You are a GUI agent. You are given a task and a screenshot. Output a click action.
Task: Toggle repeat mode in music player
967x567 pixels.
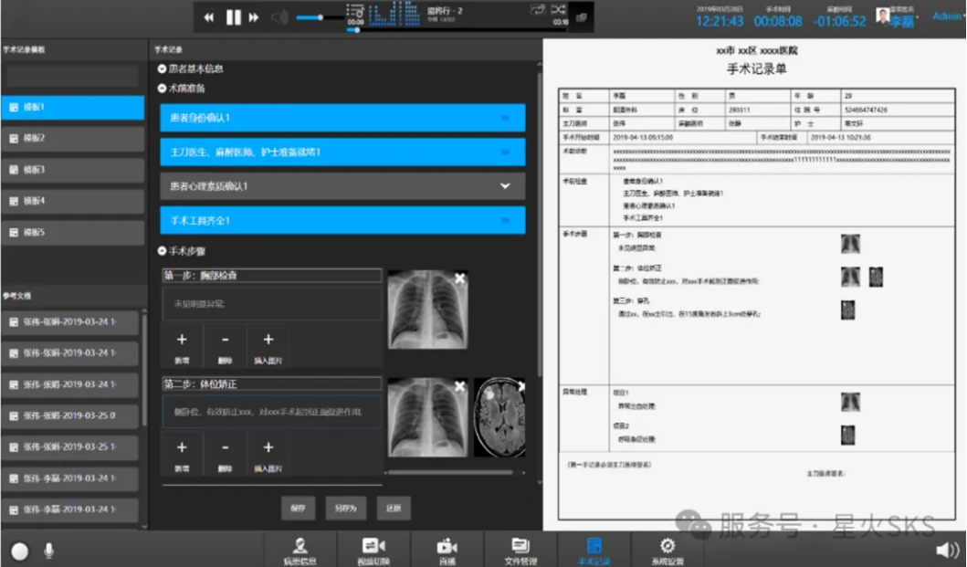coord(538,9)
